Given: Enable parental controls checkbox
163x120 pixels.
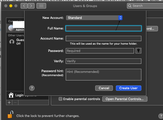Looking at the screenshot, I should tap(60, 99).
